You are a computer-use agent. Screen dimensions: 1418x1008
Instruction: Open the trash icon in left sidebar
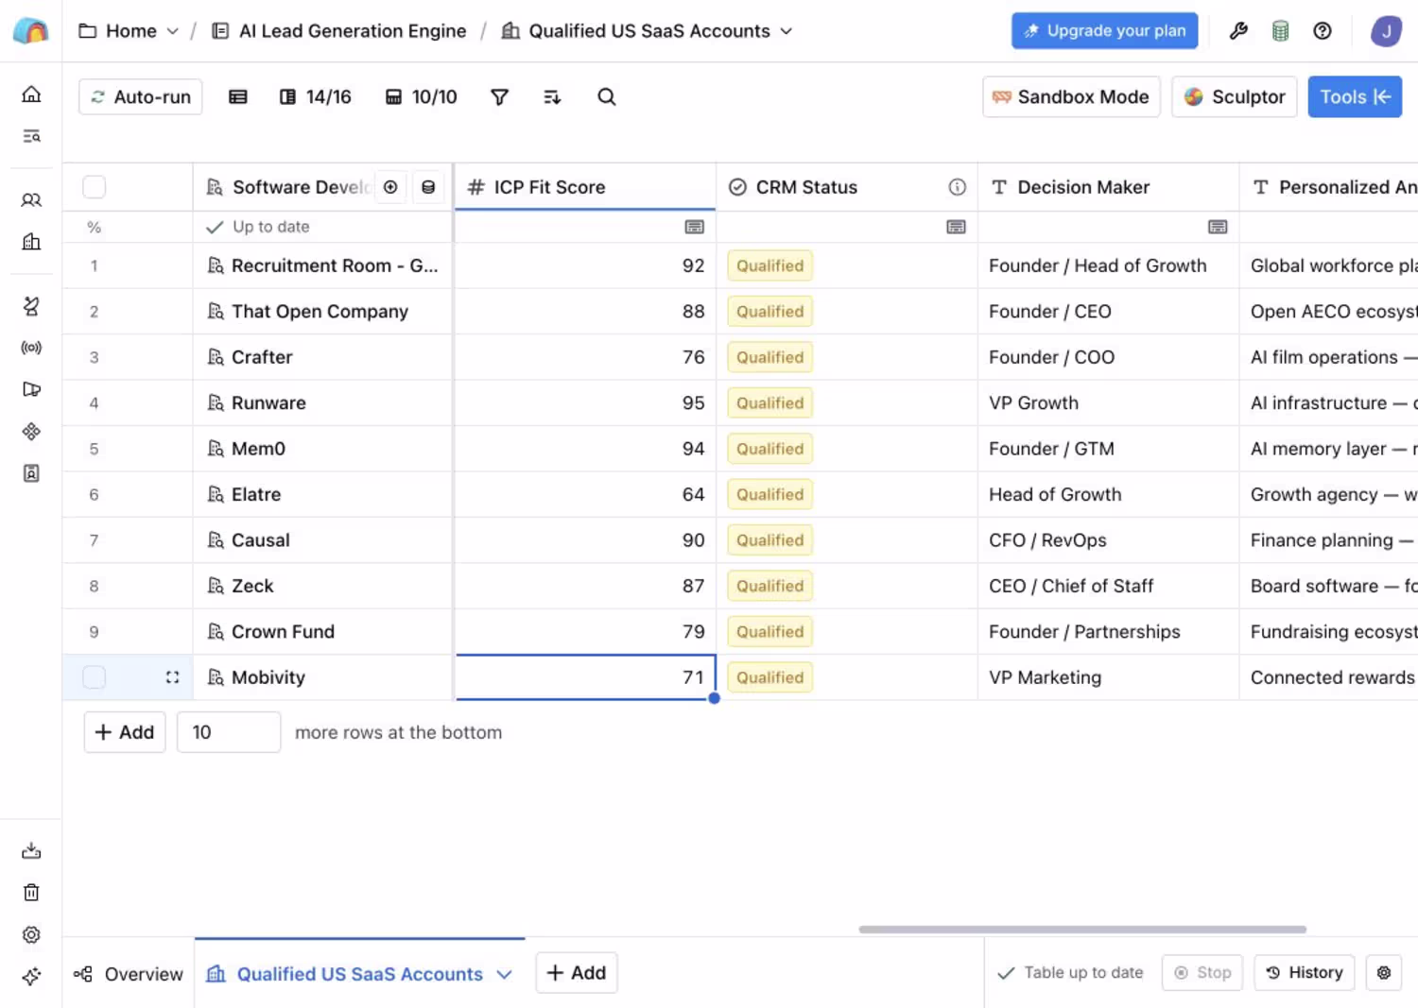coord(31,893)
